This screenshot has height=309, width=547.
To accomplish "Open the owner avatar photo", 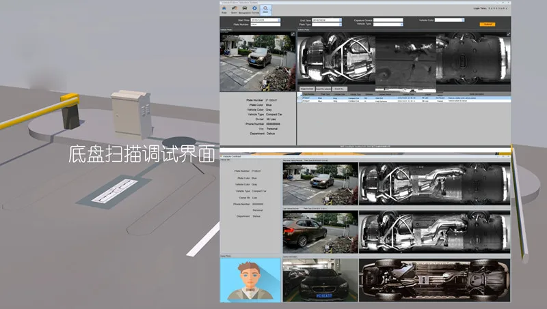I will point(250,280).
